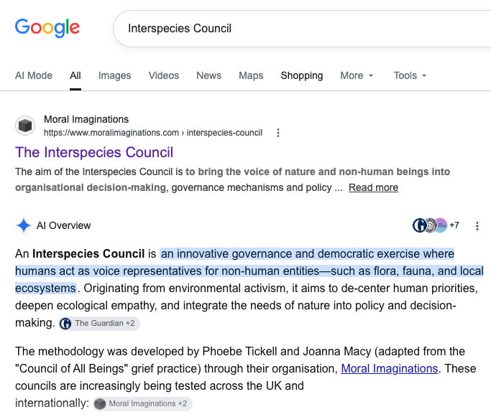Switch to AI Mode tab
This screenshot has width=491, height=417.
(x=34, y=75)
